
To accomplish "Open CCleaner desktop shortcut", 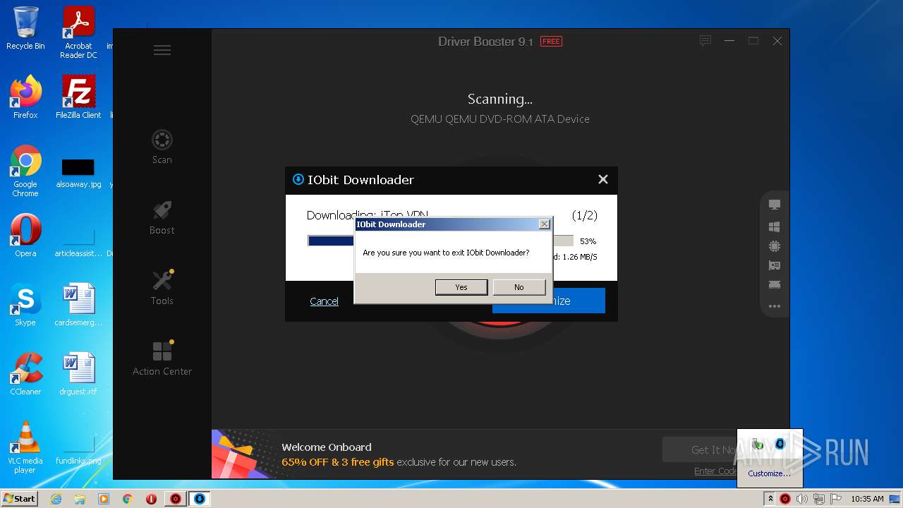I will (x=25, y=374).
